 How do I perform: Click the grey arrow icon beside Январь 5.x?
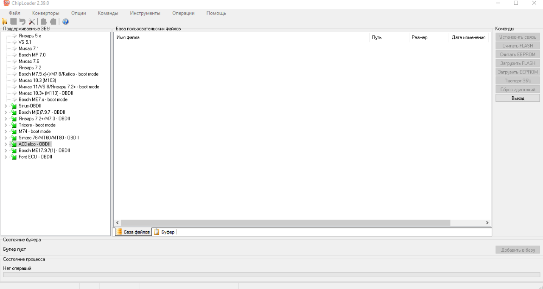(14, 36)
